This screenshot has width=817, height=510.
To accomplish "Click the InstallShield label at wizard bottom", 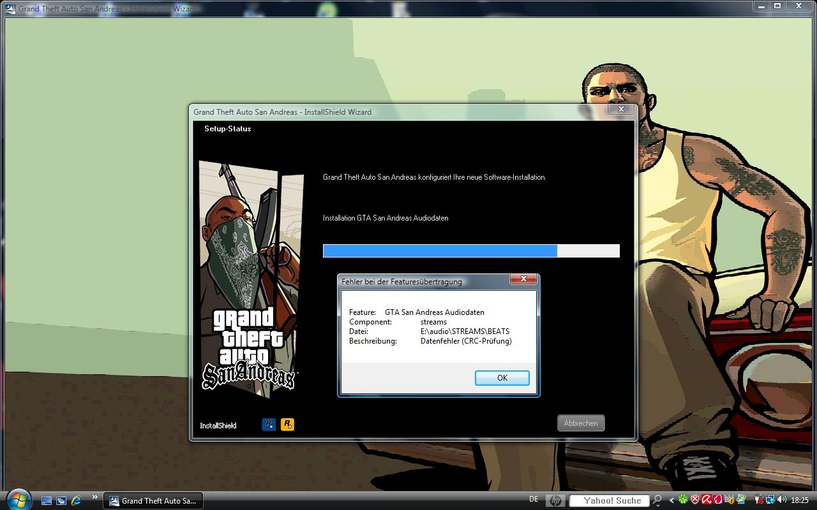I will click(x=218, y=426).
